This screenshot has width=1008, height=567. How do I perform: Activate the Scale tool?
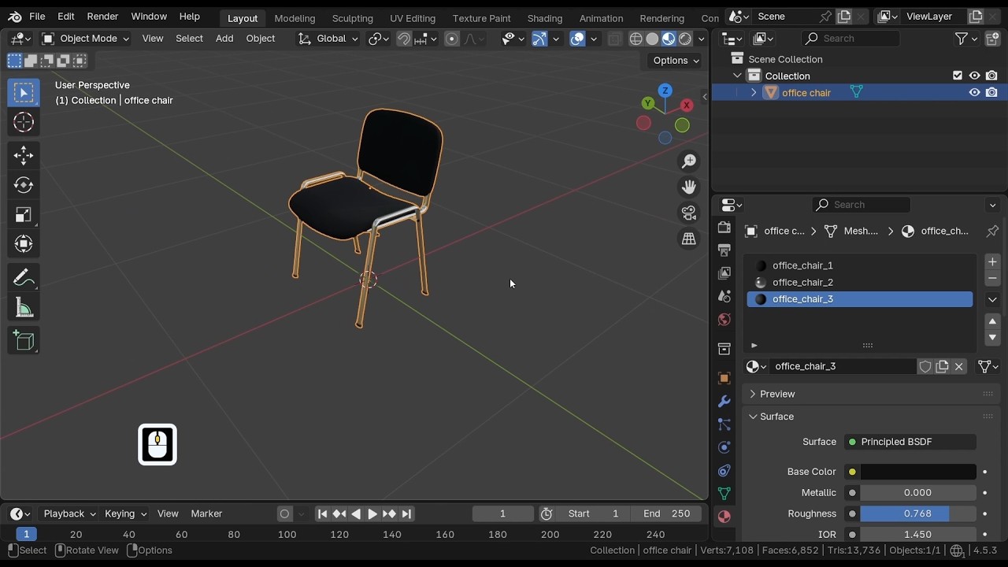coord(24,215)
